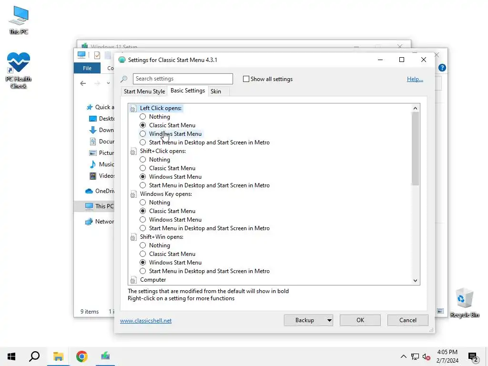Click Backup button
The height and width of the screenshot is (366, 488).
point(305,320)
